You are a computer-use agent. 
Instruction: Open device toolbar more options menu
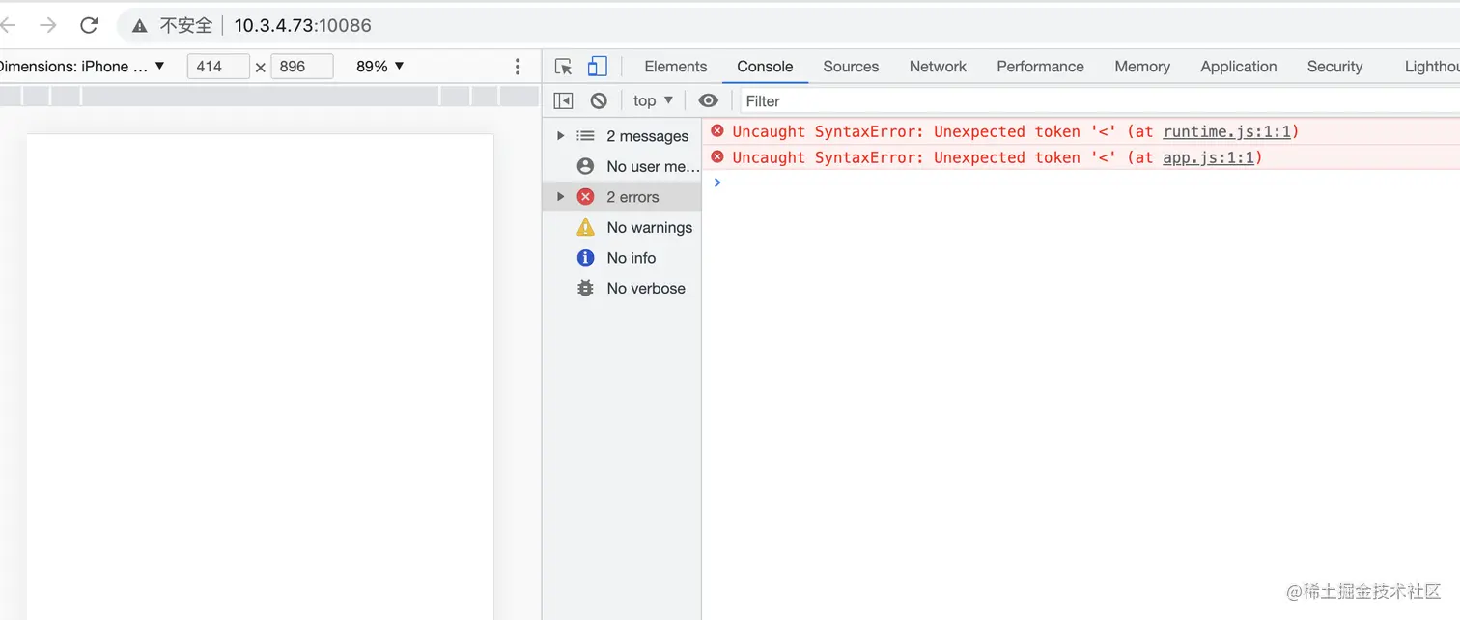click(518, 67)
